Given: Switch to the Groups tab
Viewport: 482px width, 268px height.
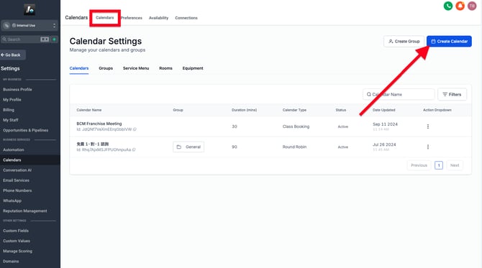Looking at the screenshot, I should point(106,68).
